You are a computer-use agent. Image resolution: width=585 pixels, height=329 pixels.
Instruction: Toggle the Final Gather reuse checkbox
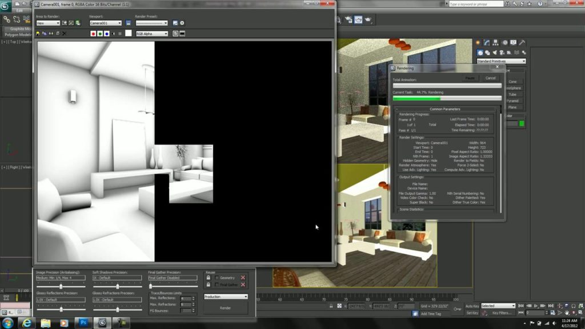217,284
